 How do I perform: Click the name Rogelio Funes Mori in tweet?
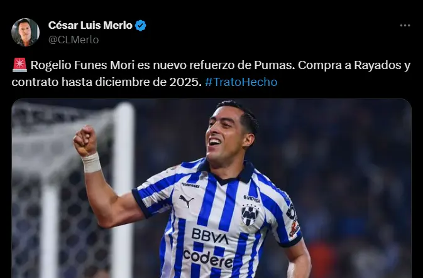tap(82, 65)
